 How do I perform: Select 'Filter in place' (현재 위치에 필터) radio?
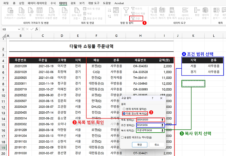pos(124,109)
